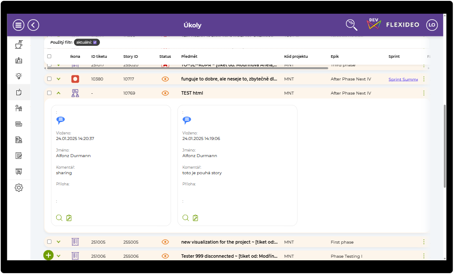Click the green plus add button

pos(48,255)
